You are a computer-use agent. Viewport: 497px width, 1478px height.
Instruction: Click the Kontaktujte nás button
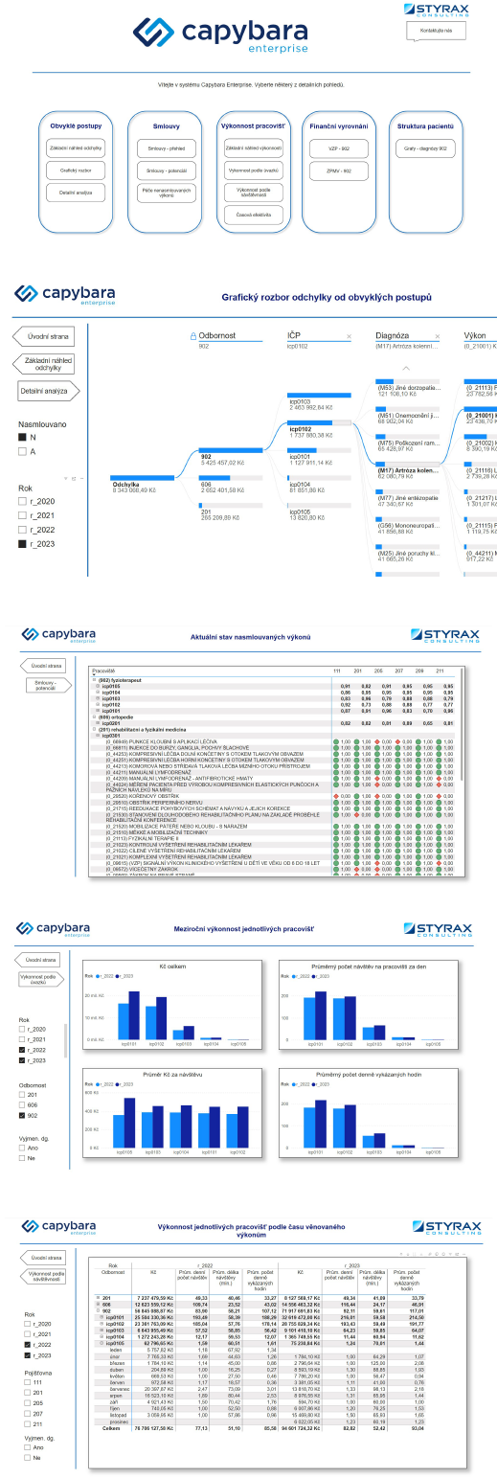[434, 31]
